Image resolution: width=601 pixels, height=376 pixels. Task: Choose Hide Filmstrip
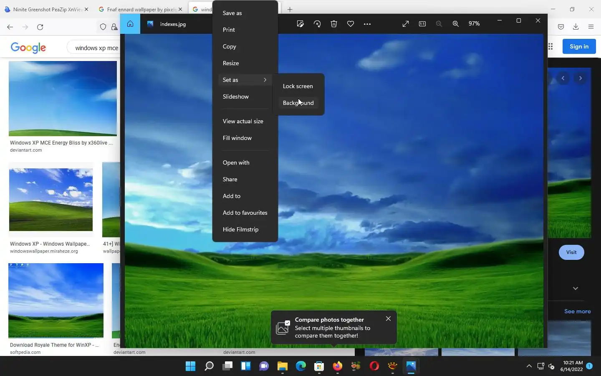245,229
